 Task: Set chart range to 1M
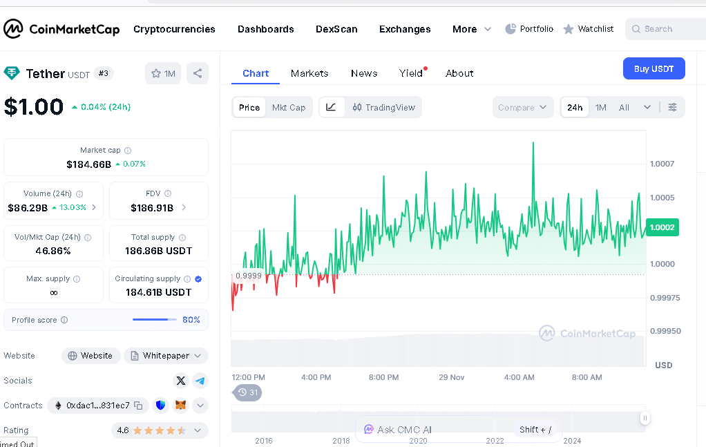click(601, 107)
